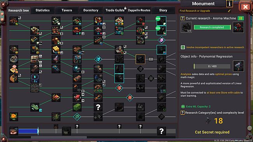This screenshot has width=253, height=142.
Task: Click the large question mark ending progress bar
Action: tap(161, 131)
